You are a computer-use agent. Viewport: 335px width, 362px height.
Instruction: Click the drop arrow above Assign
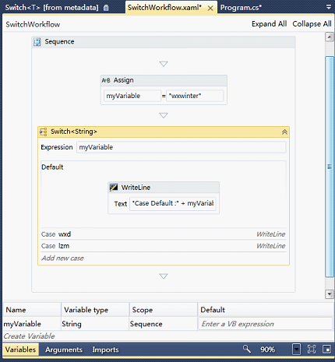164,64
